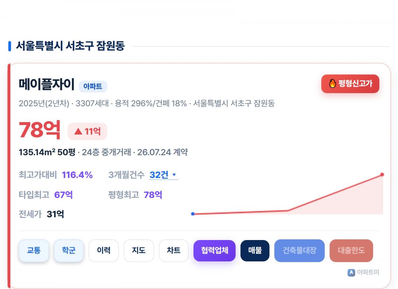Click the red endpoint dot on price chart
Image resolution: width=398 pixels, height=289 pixels.
pyautogui.click(x=382, y=175)
